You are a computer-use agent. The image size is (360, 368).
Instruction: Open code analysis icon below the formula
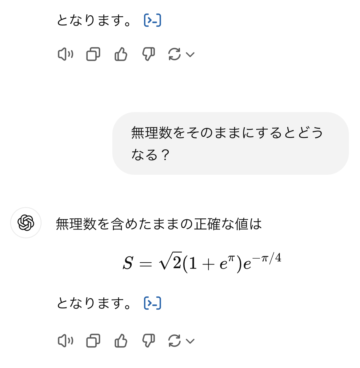coord(153,303)
